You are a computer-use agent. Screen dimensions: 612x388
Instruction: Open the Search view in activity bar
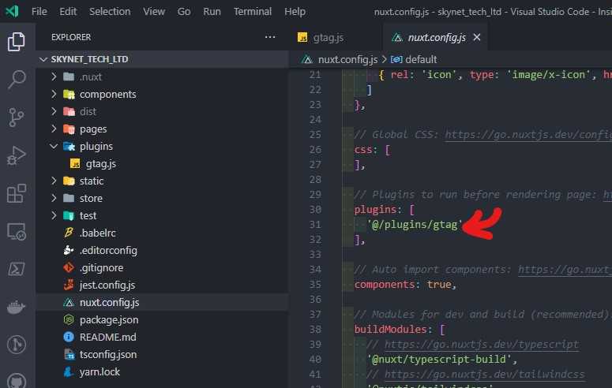[x=16, y=79]
